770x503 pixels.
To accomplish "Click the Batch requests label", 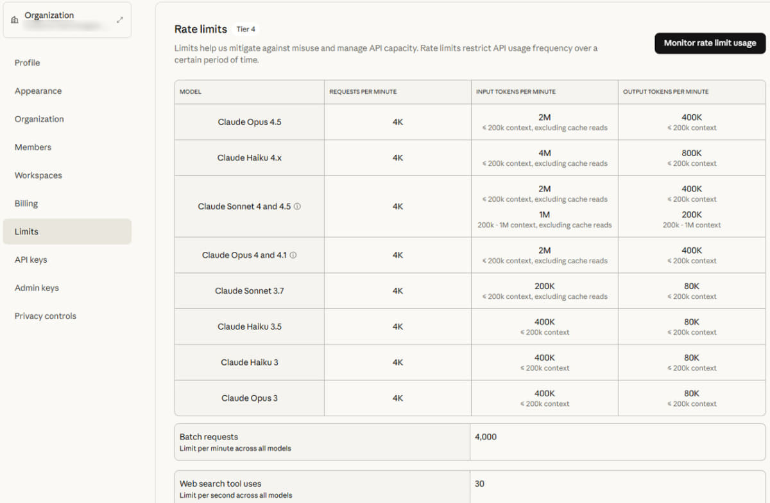I will [209, 437].
